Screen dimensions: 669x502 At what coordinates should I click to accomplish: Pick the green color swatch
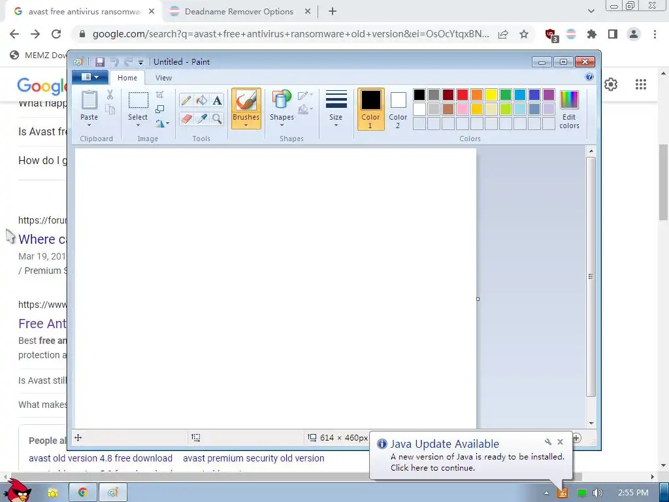pos(506,95)
